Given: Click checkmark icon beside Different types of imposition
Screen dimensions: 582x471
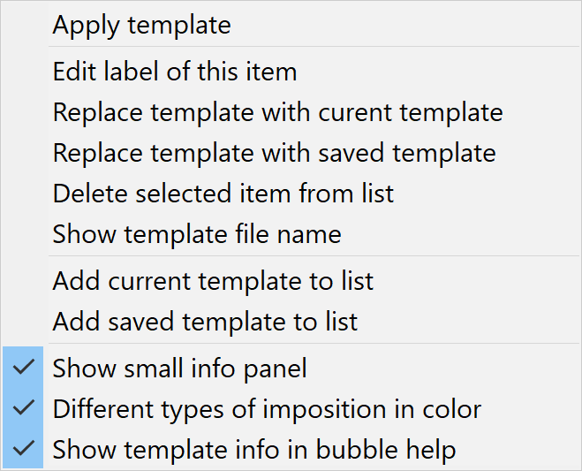Looking at the screenshot, I should click(24, 408).
